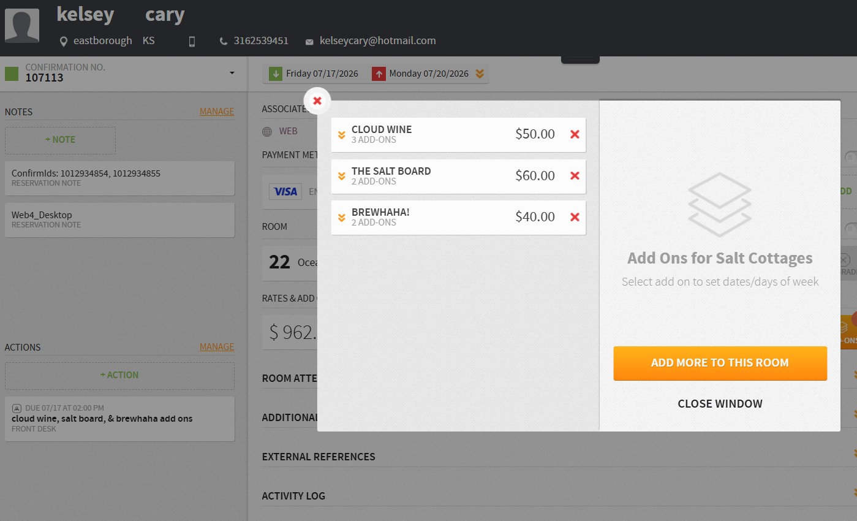Click the action due-date calendar icon
The width and height of the screenshot is (857, 521).
[x=17, y=408]
